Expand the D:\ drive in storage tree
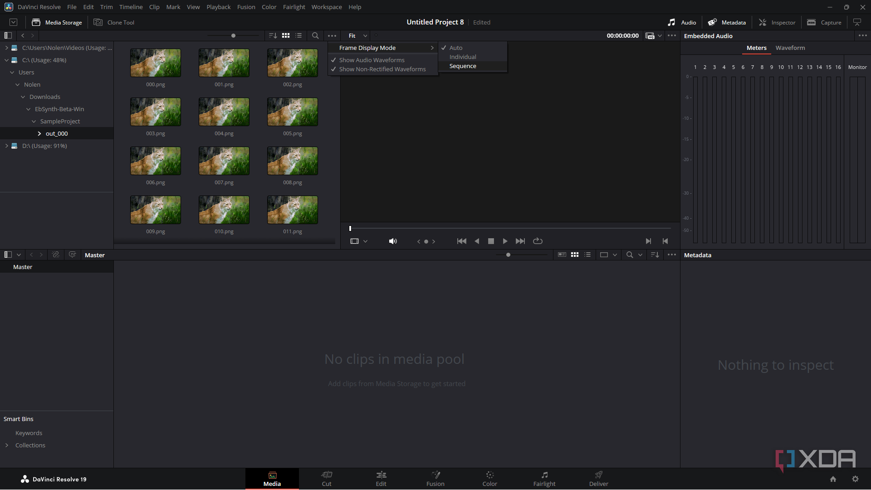The width and height of the screenshot is (871, 490). [x=6, y=146]
